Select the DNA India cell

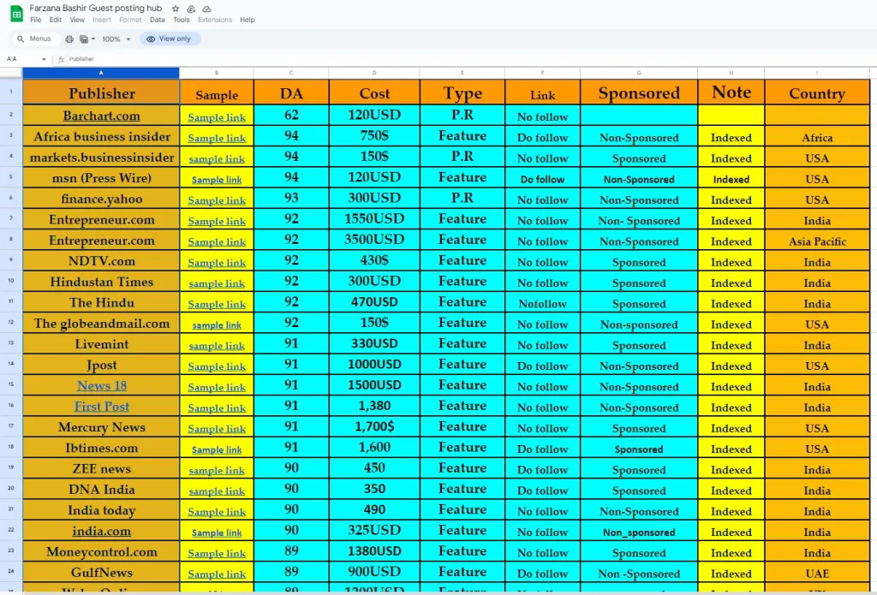pyautogui.click(x=101, y=490)
